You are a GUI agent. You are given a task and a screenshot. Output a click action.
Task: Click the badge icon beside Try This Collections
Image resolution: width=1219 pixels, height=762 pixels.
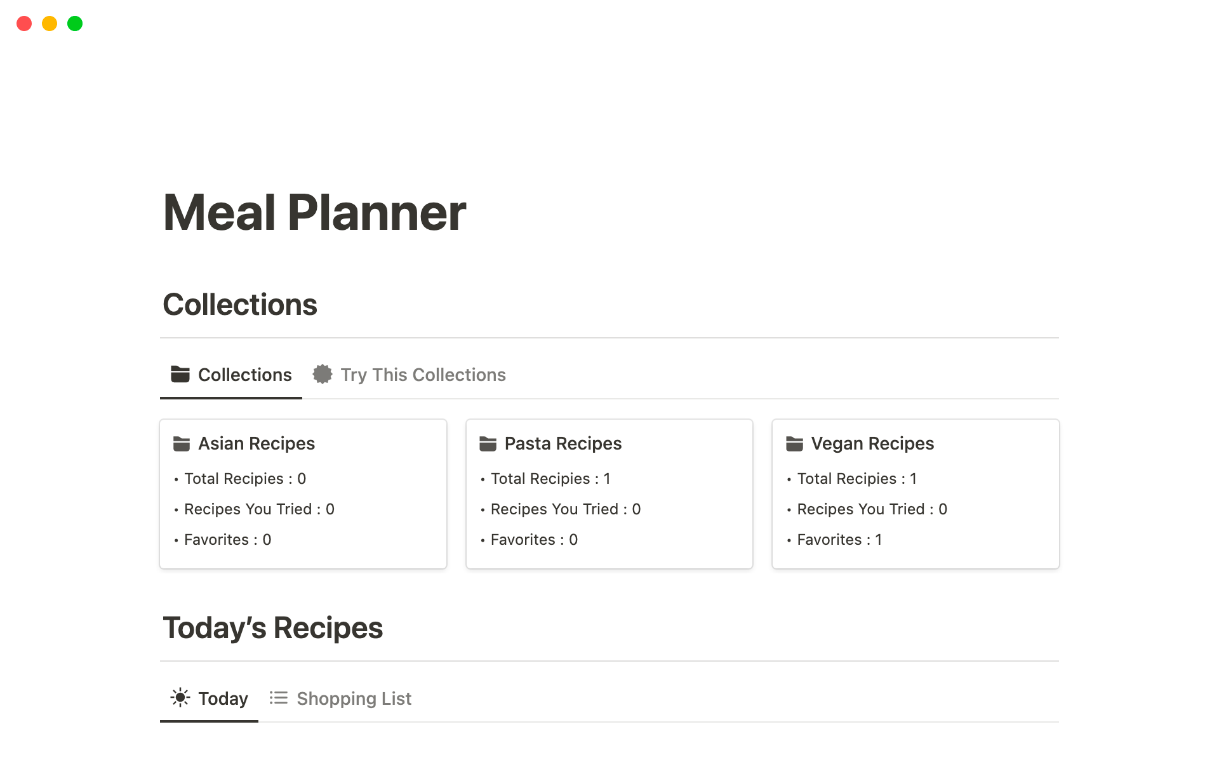[323, 374]
